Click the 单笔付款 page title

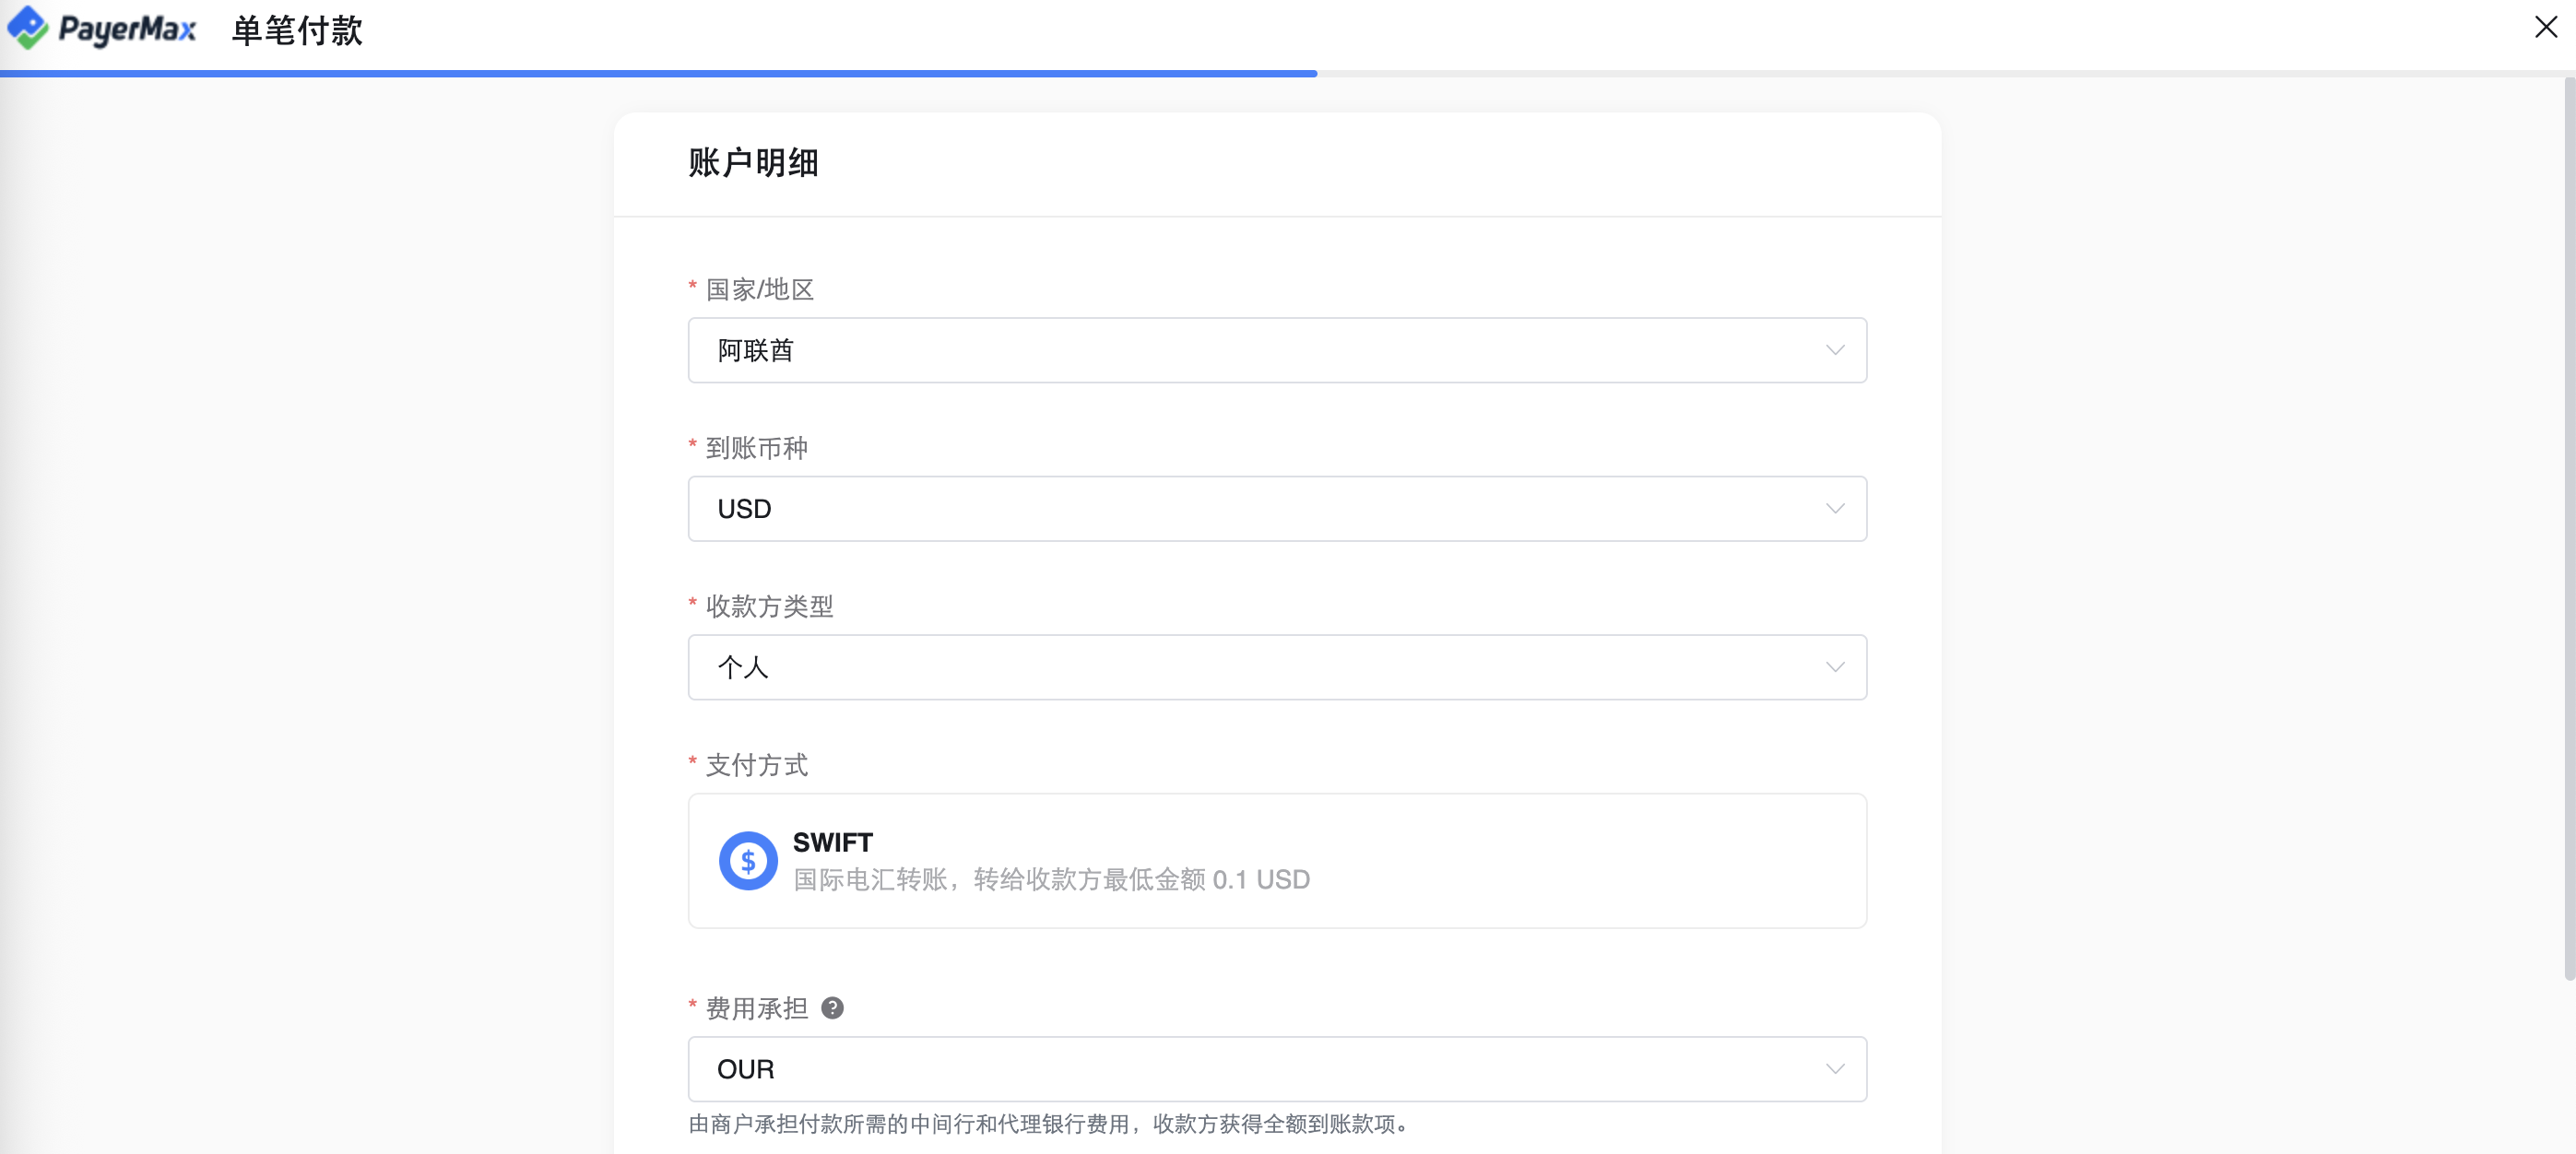click(x=297, y=30)
